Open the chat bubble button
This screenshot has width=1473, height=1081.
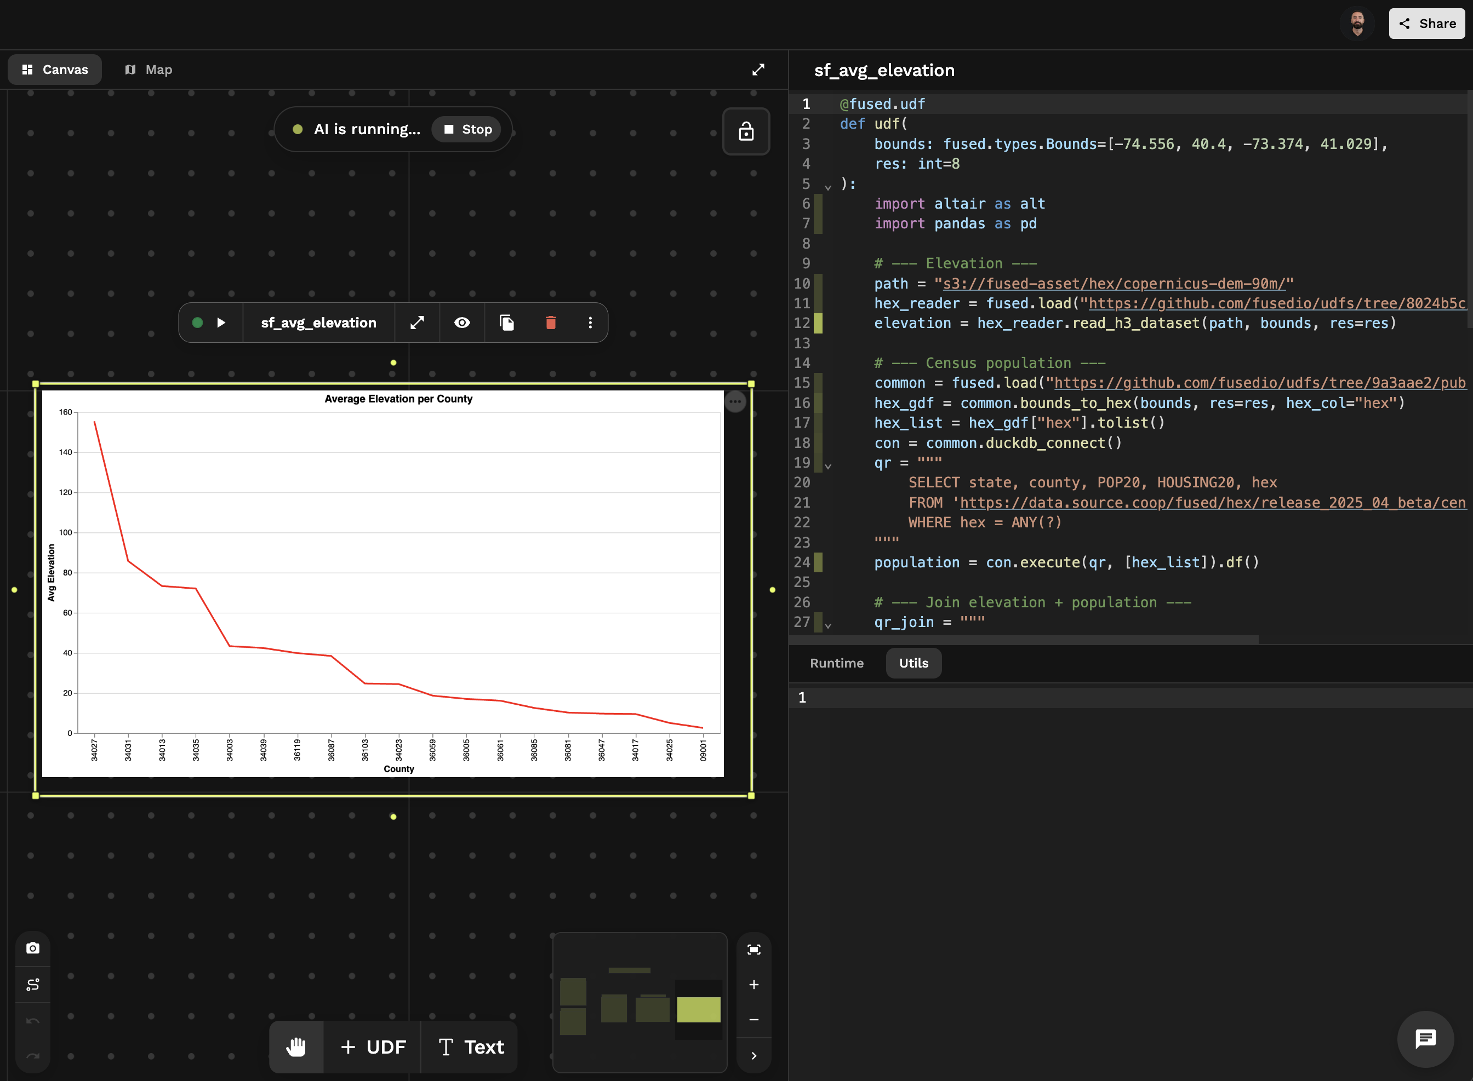point(1425,1038)
